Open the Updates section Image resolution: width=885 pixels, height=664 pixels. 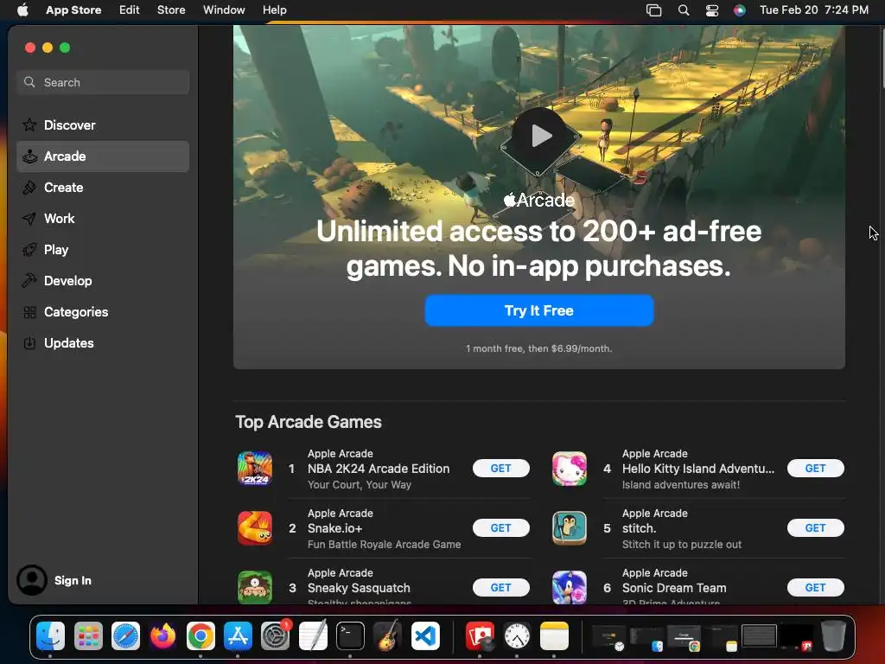[x=103, y=342]
